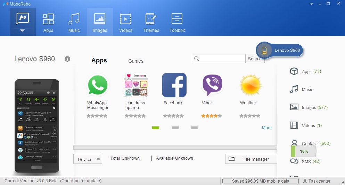This screenshot has height=185, width=345.
Task: Open Images (977) in sidebar
Action: point(309,107)
